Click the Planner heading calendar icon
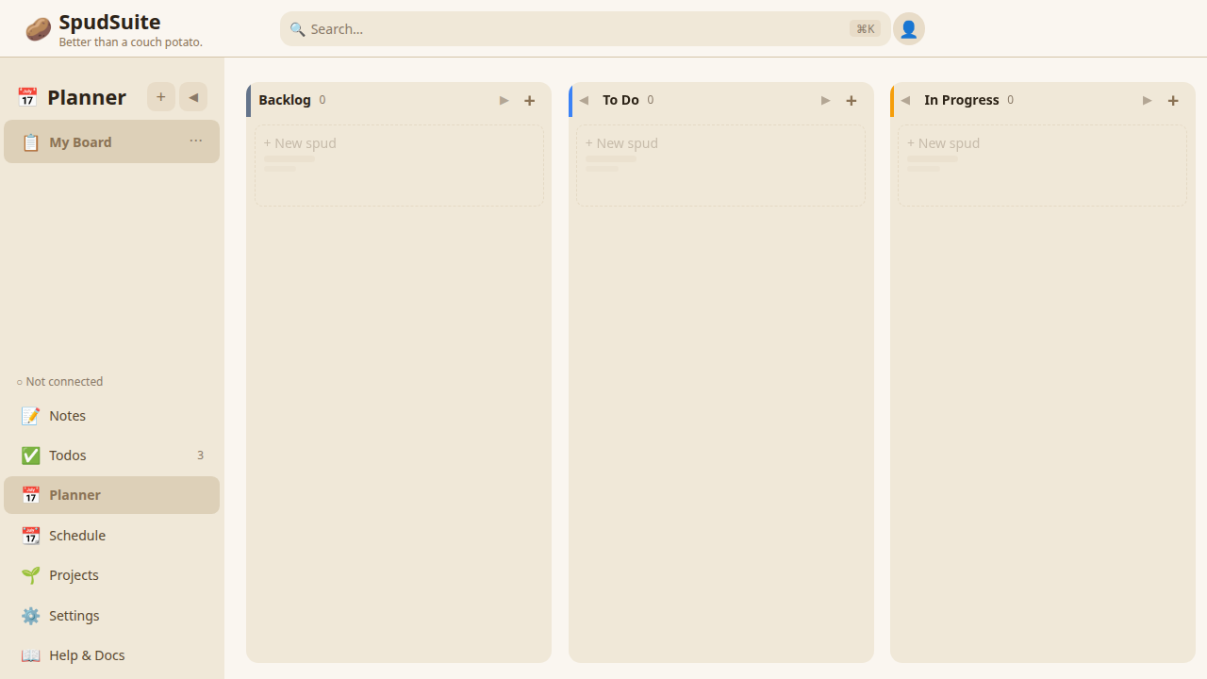 coord(27,97)
